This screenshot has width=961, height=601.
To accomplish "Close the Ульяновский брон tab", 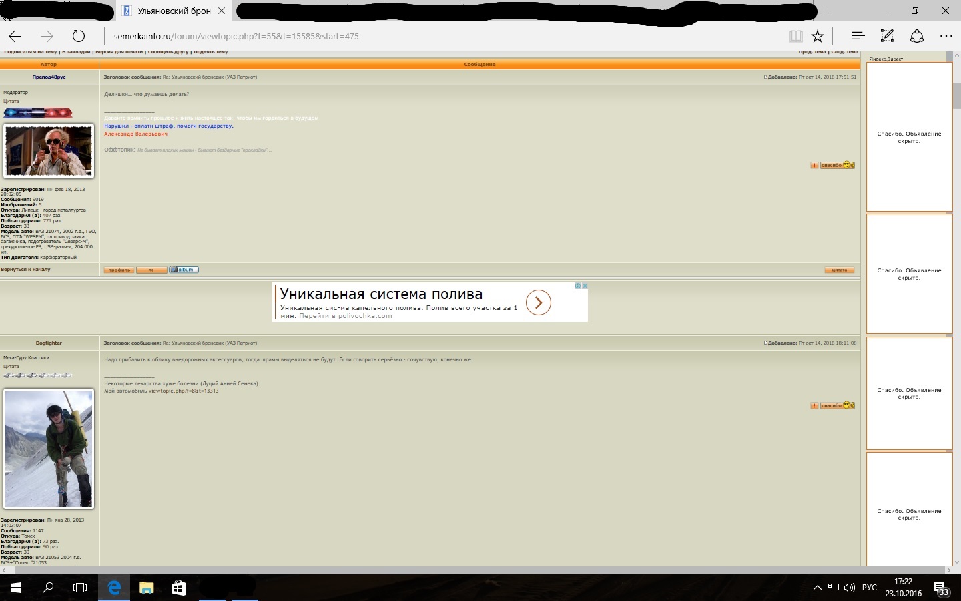I will pos(222,11).
